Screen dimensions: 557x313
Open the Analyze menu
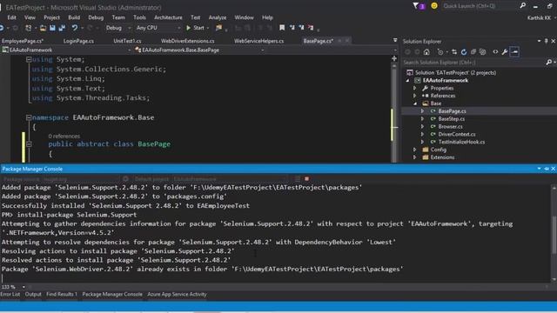tap(218, 17)
